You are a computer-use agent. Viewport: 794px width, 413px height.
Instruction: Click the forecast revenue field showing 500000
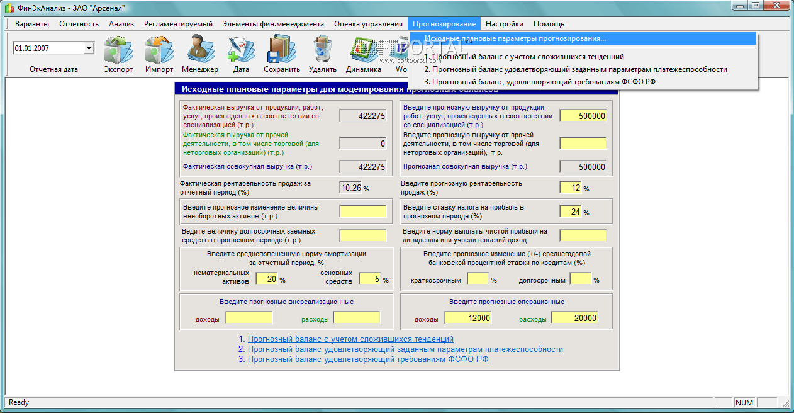[583, 116]
